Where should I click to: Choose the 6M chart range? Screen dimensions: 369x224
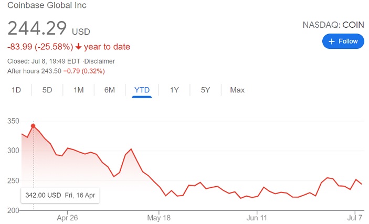[x=109, y=90]
